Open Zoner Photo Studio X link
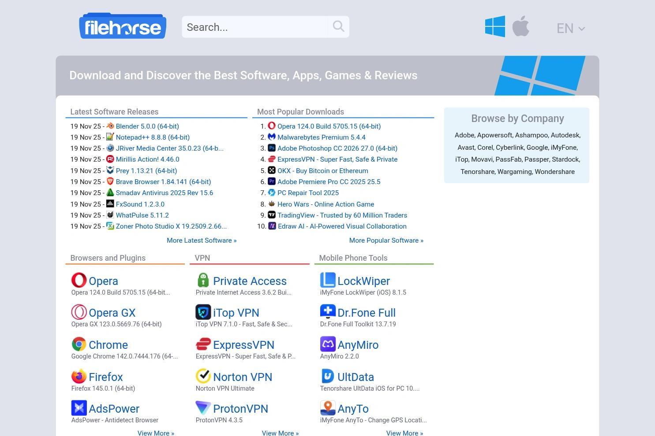 click(x=171, y=226)
